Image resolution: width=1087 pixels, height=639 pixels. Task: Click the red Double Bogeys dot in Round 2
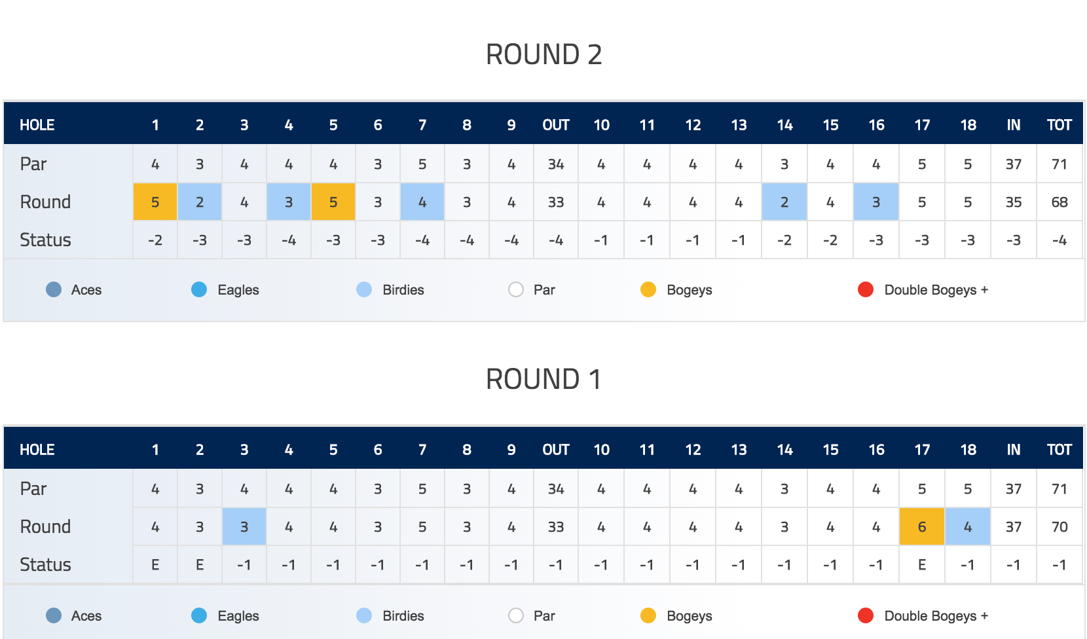(866, 289)
